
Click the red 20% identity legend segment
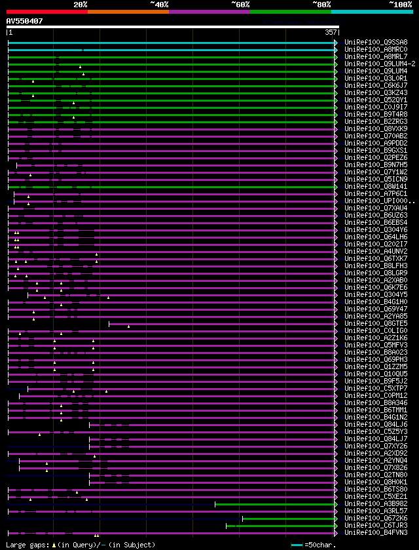click(x=47, y=12)
